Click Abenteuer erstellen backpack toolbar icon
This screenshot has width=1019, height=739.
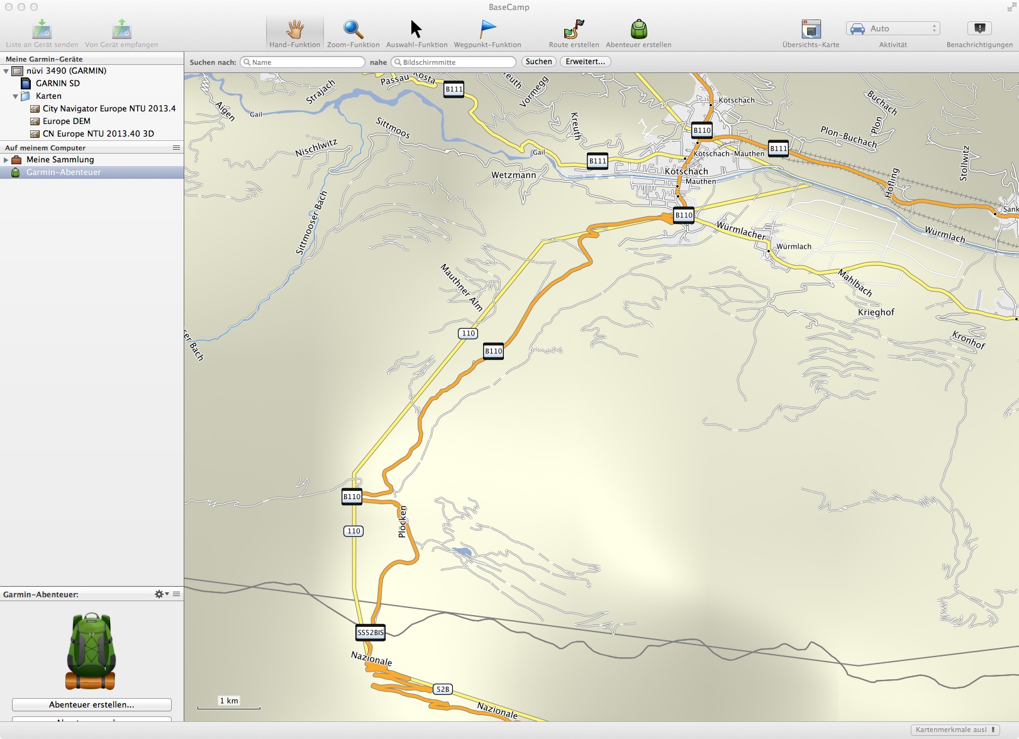[638, 30]
